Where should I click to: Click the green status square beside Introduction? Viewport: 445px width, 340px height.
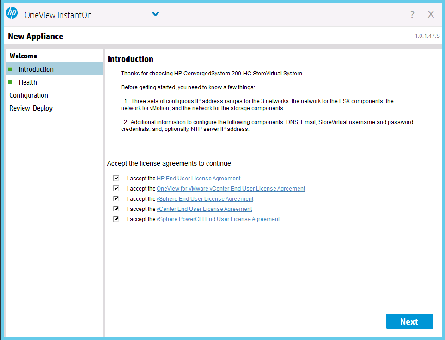pos(11,69)
